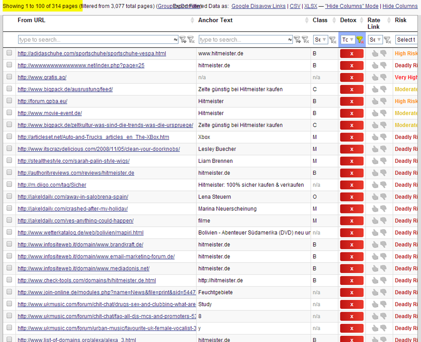Toggle red Detox X for check-tools.com row
Screen dimensions: 421x342
click(352, 280)
